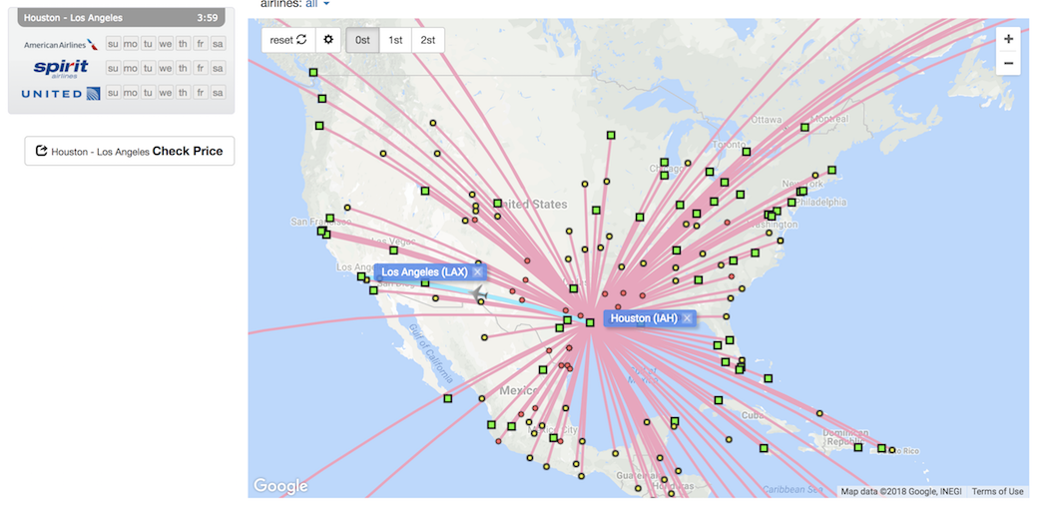
Task: Click the airplane icon on the route
Action: point(478,293)
